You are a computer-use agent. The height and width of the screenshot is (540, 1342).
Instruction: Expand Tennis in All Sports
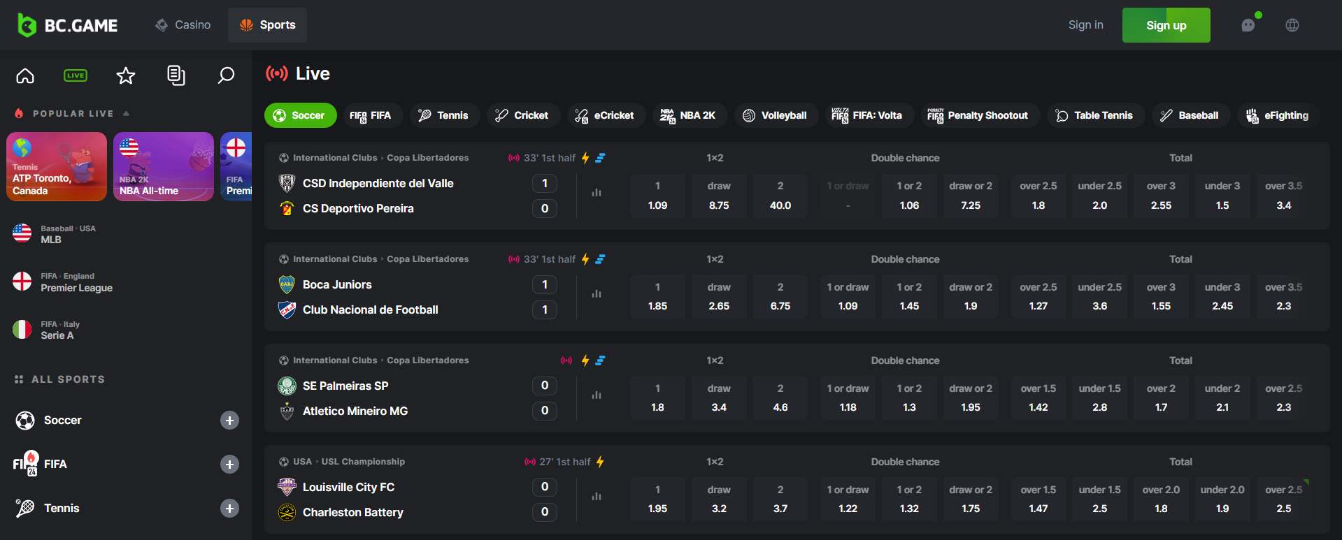[x=229, y=509]
